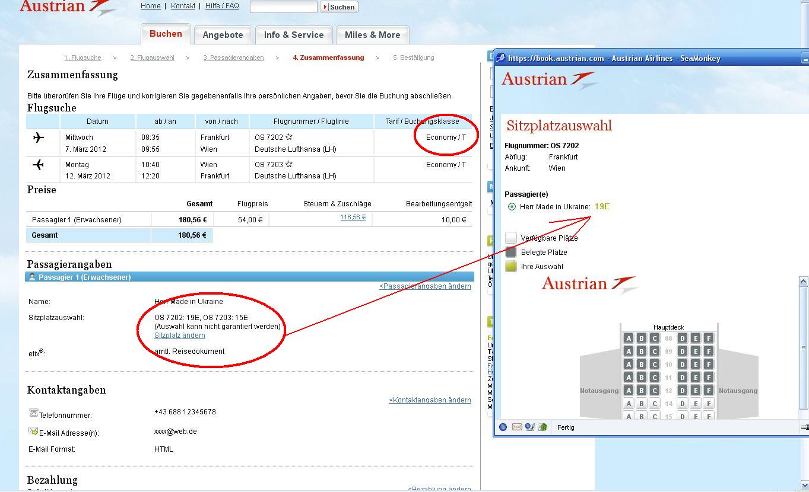The height and width of the screenshot is (492, 809).
Task: Select passenger Herr Made in Ukraine radio button
Action: [x=512, y=207]
